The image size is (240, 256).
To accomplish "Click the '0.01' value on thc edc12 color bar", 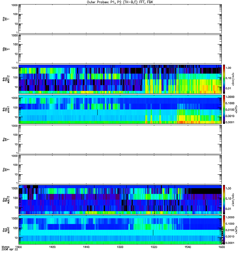I will 228,209.
